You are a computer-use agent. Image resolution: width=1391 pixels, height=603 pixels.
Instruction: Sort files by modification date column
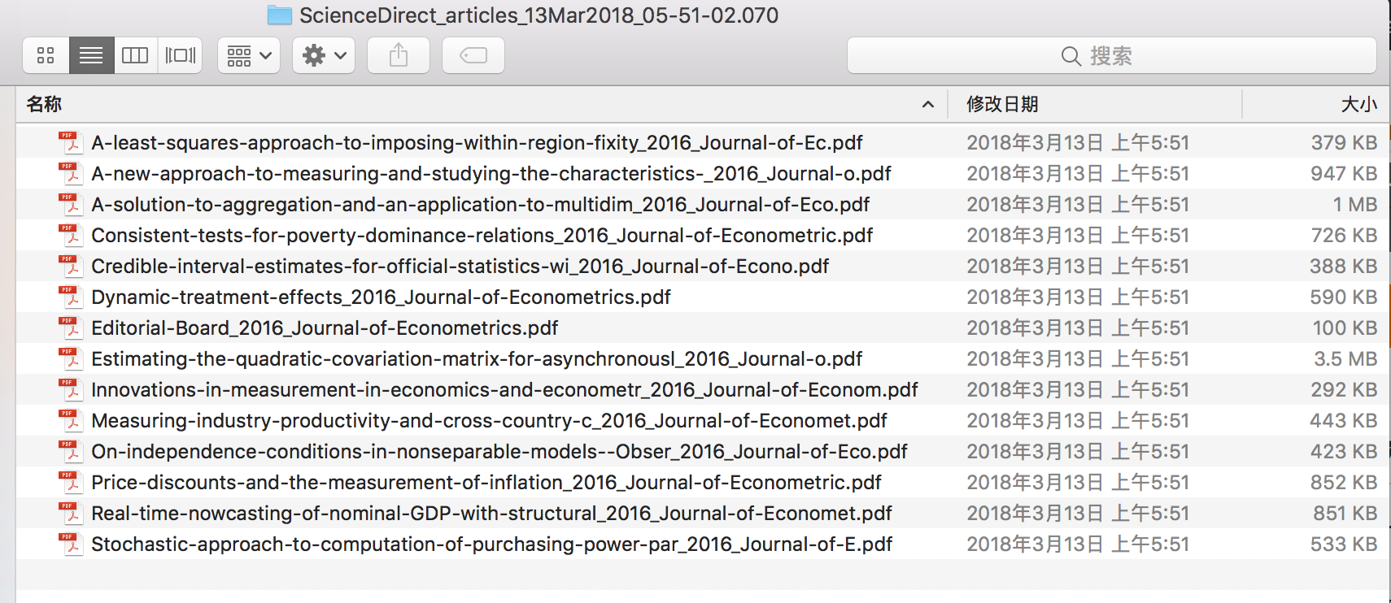click(1002, 104)
